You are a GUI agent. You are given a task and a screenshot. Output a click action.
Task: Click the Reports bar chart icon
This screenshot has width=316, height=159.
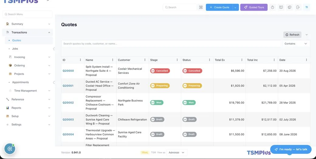(8, 108)
